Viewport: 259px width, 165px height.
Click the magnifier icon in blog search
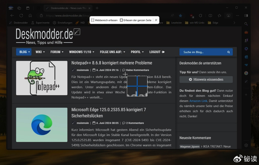point(229,52)
